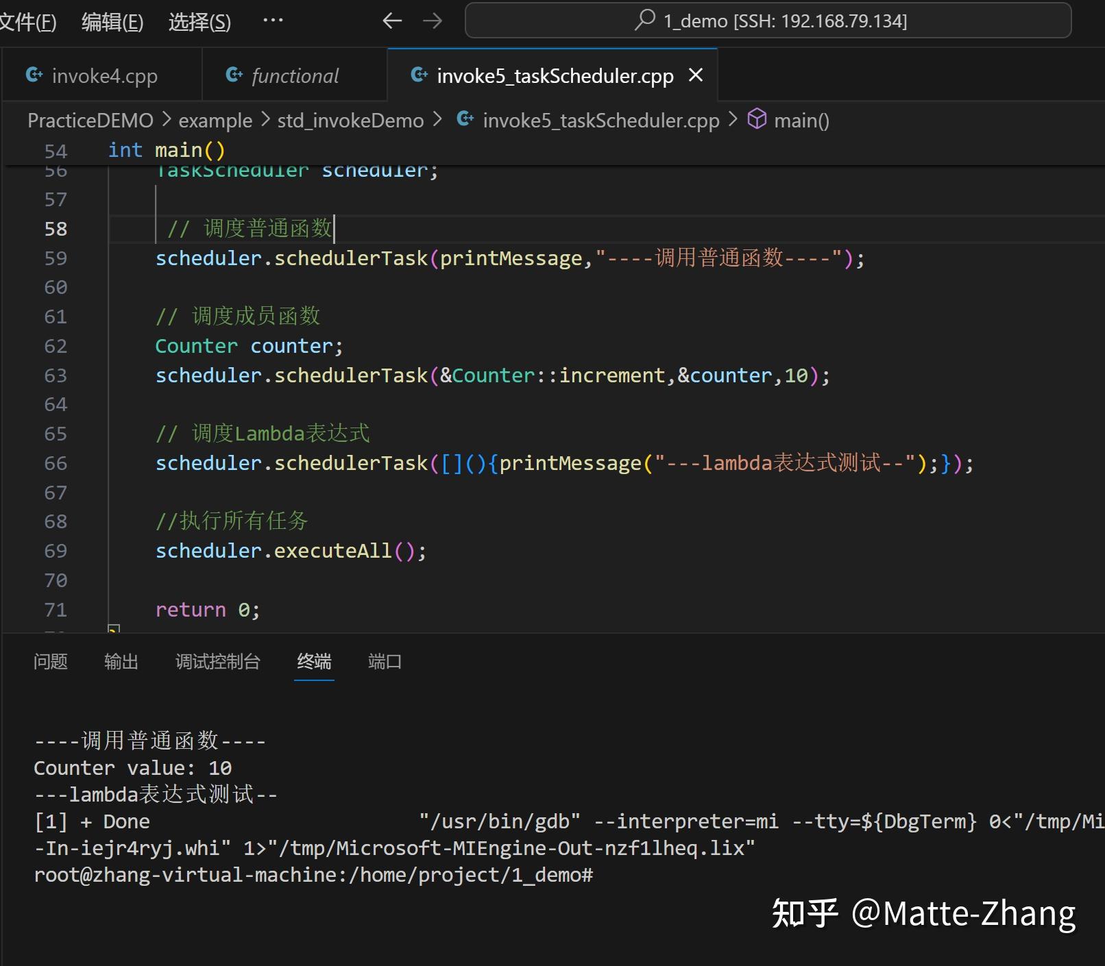
Task: Open the 问题 panel
Action: (x=50, y=662)
